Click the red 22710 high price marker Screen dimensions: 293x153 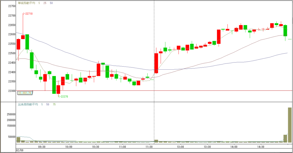[x=28, y=13]
